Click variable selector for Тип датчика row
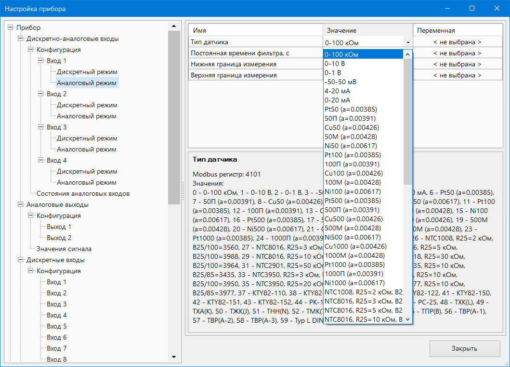The width and height of the screenshot is (510, 367). point(458,42)
